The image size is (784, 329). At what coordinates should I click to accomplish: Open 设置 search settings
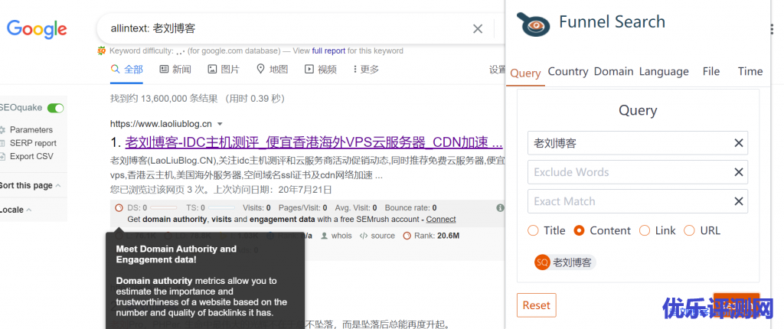click(498, 70)
